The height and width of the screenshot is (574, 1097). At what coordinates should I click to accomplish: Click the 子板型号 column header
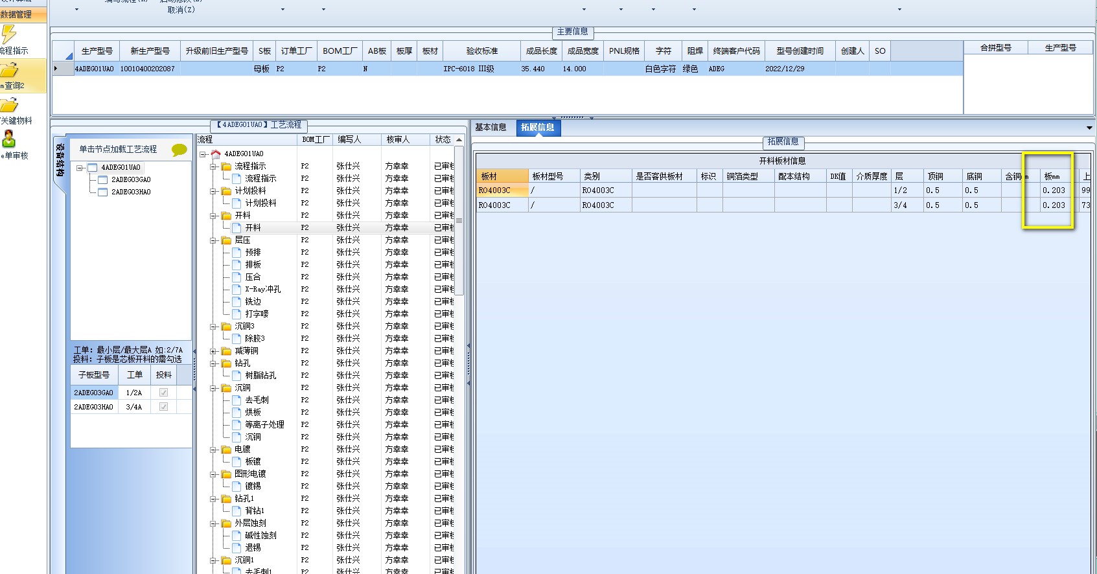pyautogui.click(x=94, y=374)
